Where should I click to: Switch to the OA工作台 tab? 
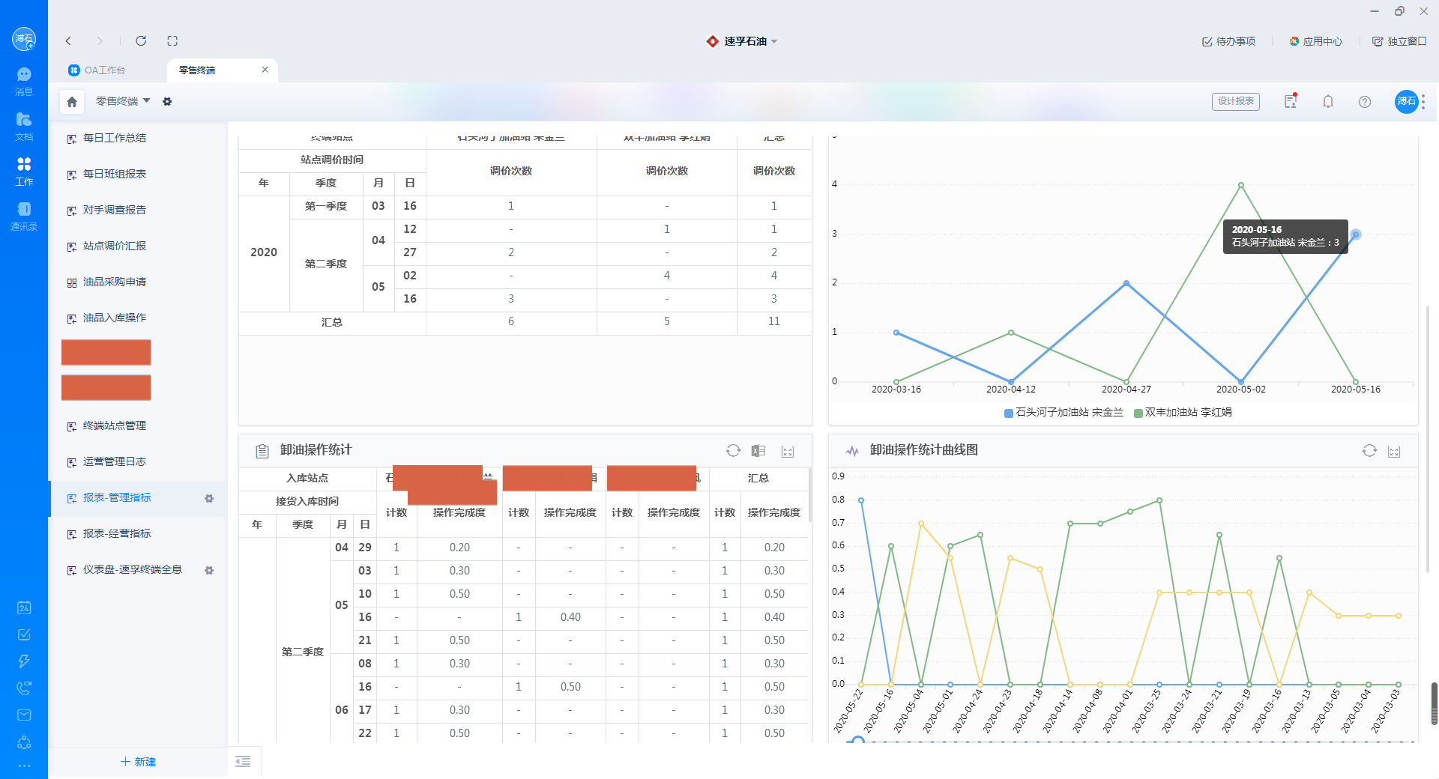pyautogui.click(x=97, y=70)
